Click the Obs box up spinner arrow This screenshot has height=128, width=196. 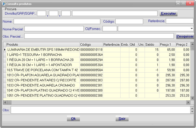coord(192,108)
